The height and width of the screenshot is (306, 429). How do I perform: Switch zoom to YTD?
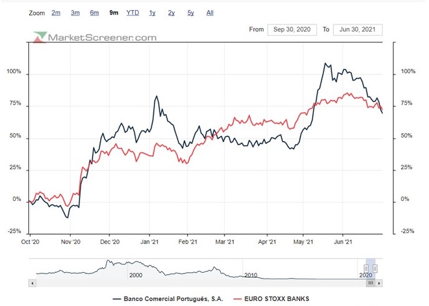coord(133,13)
